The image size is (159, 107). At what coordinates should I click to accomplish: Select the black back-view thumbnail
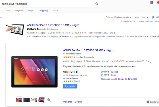[x=27, y=100]
